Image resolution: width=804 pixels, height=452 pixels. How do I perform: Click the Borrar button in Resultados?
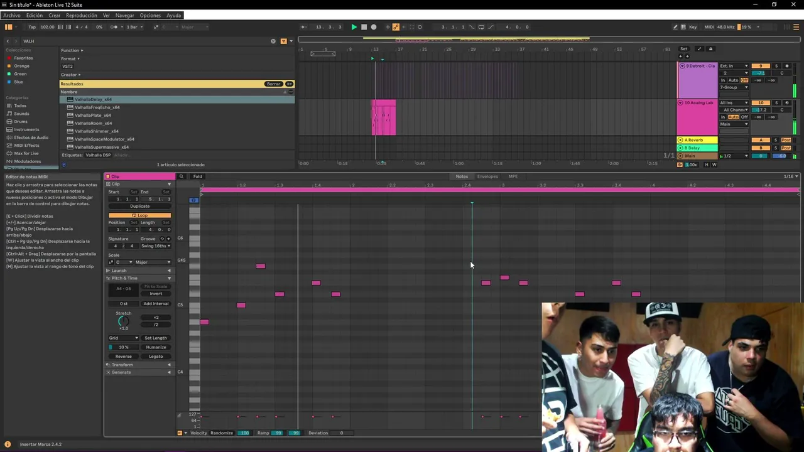tap(273, 84)
